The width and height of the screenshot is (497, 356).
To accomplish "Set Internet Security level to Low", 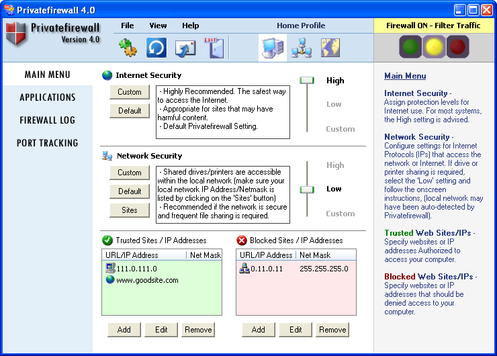I will (334, 104).
